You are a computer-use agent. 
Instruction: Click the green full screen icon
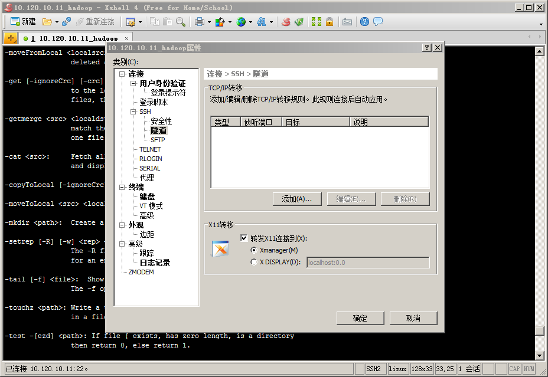click(x=317, y=22)
